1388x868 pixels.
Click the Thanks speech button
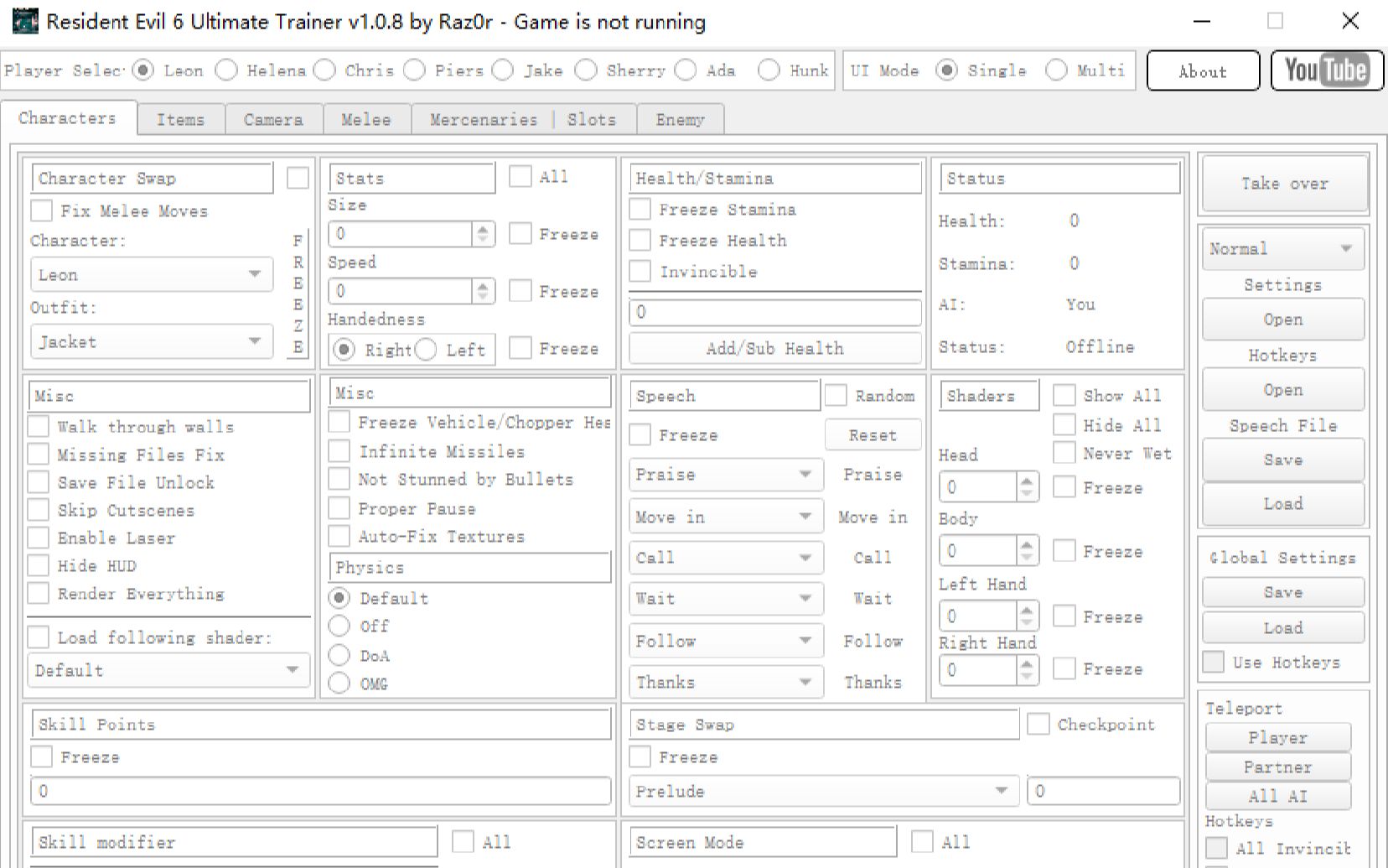click(x=873, y=682)
